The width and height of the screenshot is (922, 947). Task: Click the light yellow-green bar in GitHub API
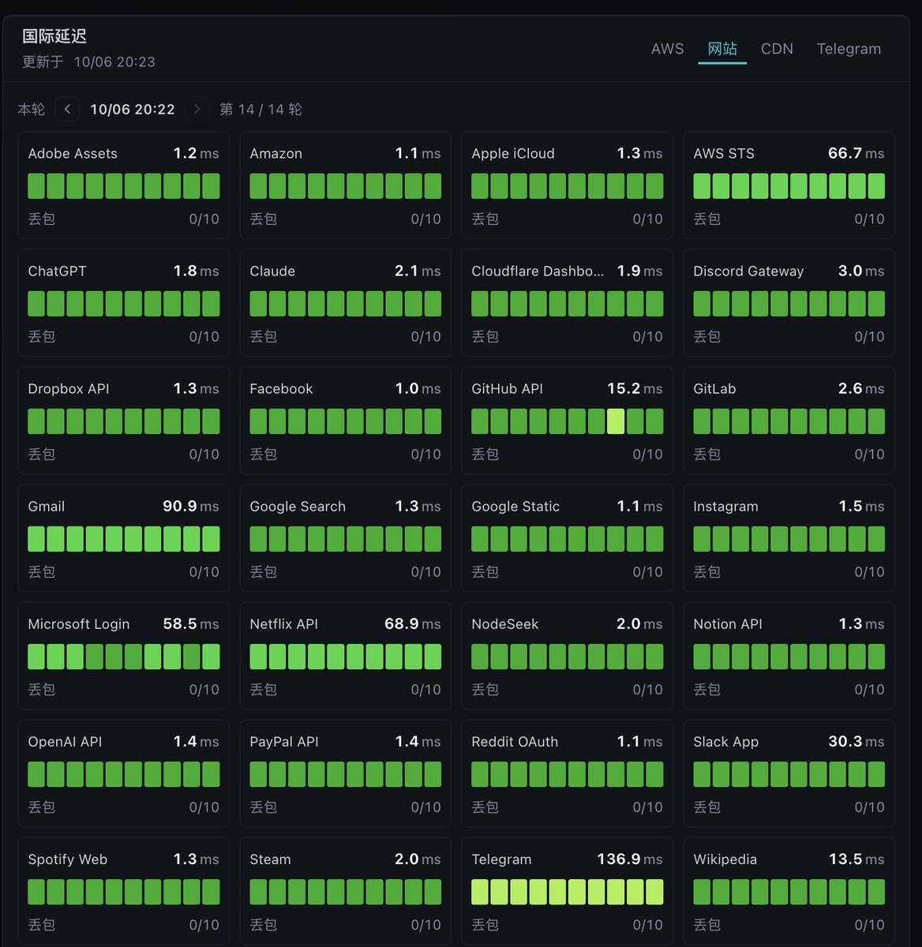coord(616,421)
